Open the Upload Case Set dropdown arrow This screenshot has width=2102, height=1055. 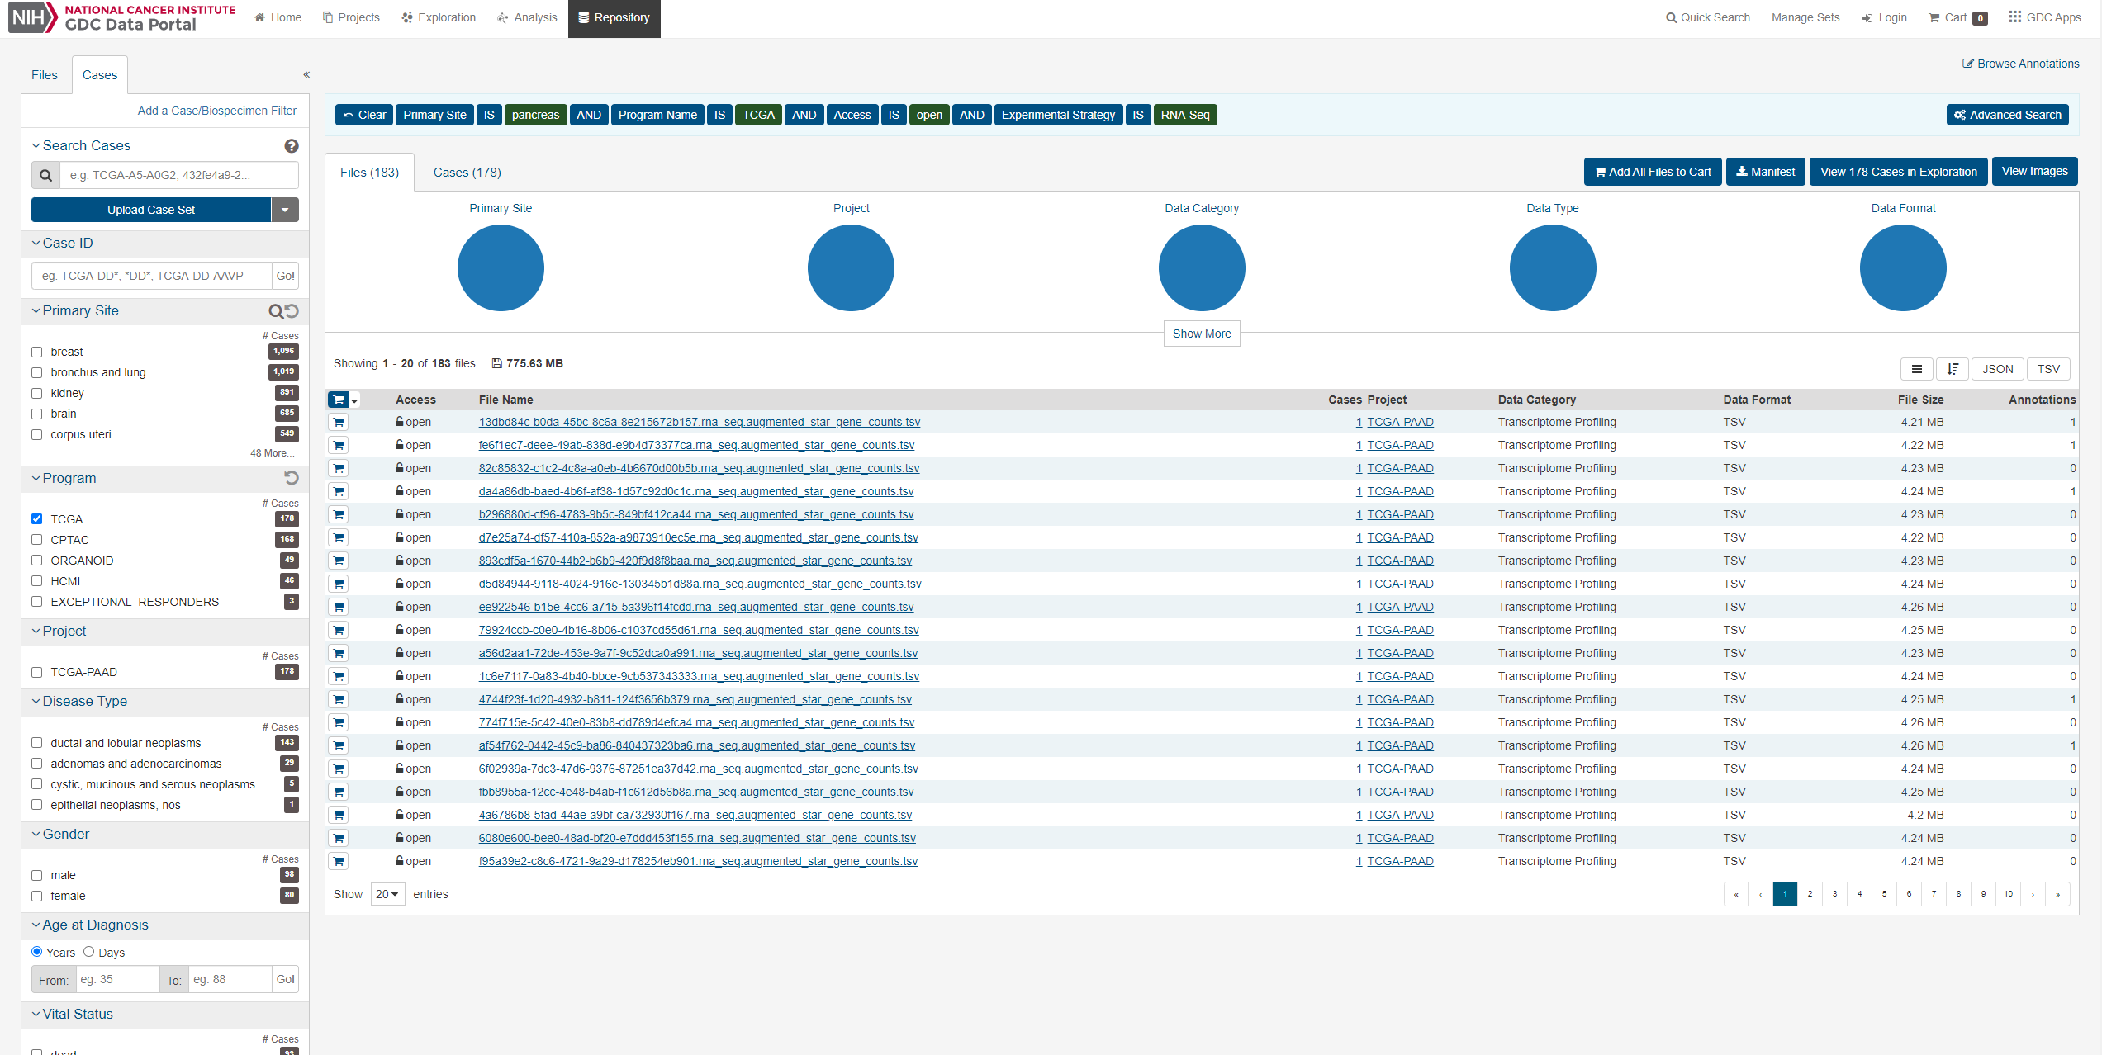coord(285,210)
